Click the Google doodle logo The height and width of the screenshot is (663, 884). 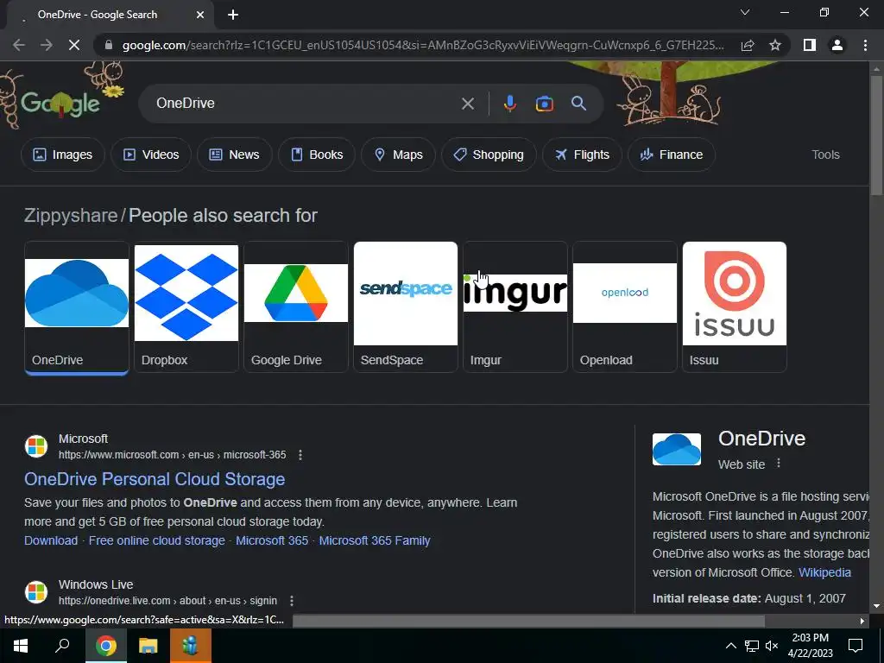coord(60,103)
